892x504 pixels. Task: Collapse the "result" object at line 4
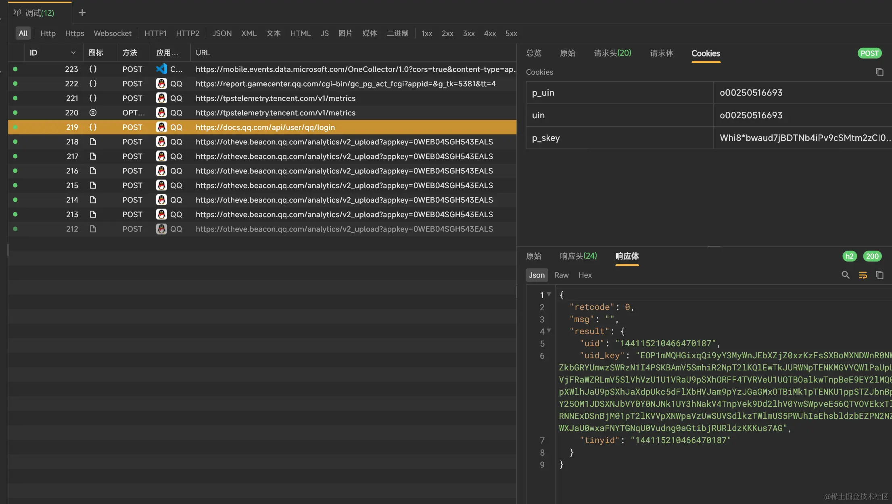coord(549,331)
